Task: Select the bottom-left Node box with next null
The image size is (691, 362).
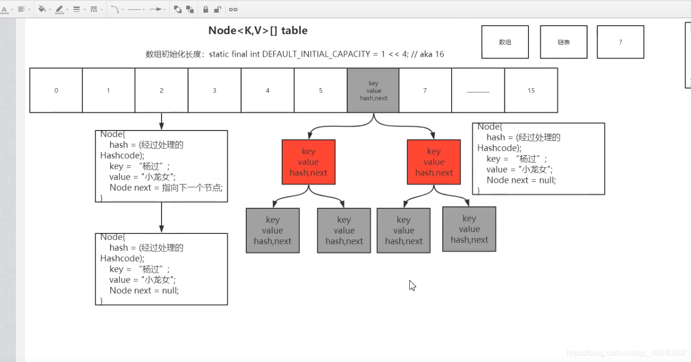Action: (x=162, y=269)
